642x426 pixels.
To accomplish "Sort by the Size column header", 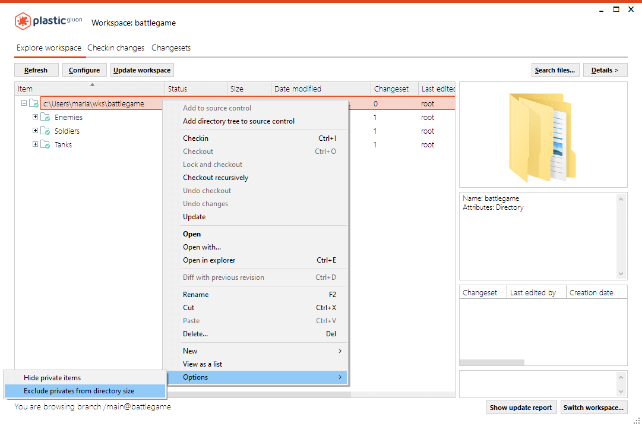I will (x=249, y=89).
